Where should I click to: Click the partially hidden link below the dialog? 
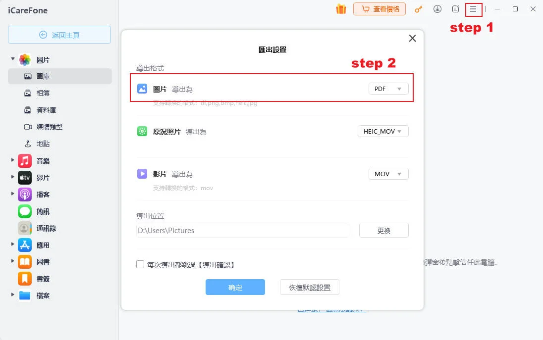pyautogui.click(x=332, y=311)
